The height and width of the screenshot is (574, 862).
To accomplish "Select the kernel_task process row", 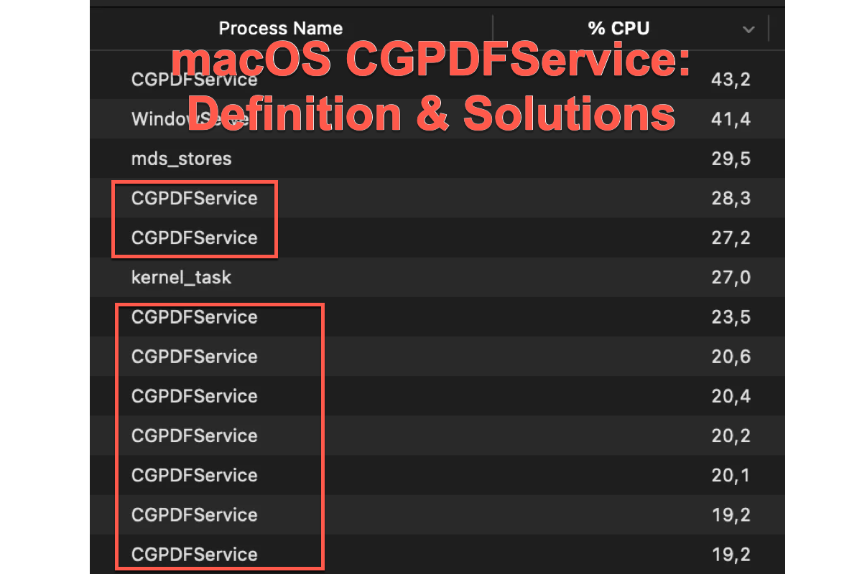I will tap(437, 277).
